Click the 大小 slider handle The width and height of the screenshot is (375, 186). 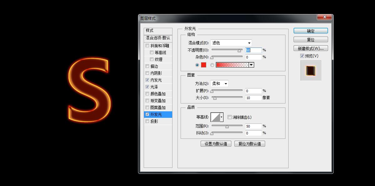tap(215, 98)
